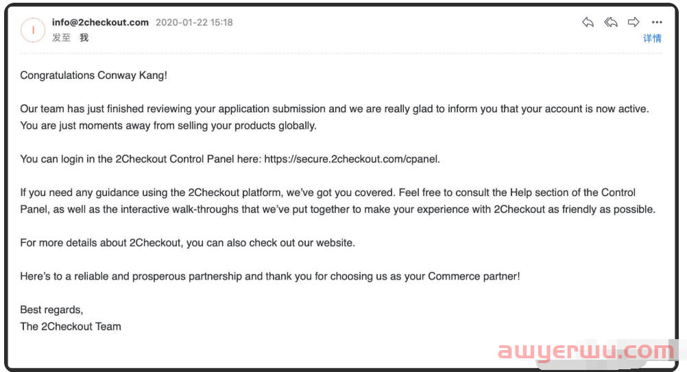
Task: Forward this email using the arrow icon
Action: pos(634,23)
